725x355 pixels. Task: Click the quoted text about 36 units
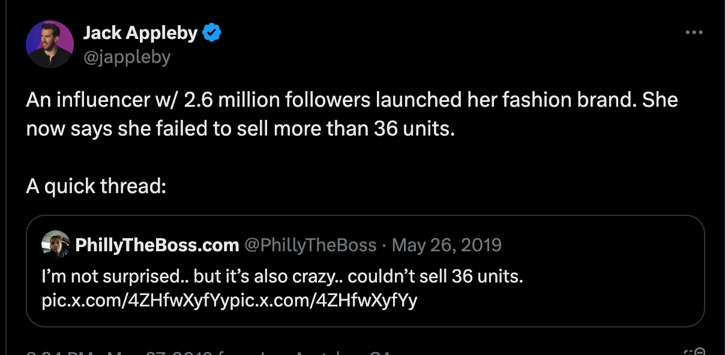(x=282, y=277)
